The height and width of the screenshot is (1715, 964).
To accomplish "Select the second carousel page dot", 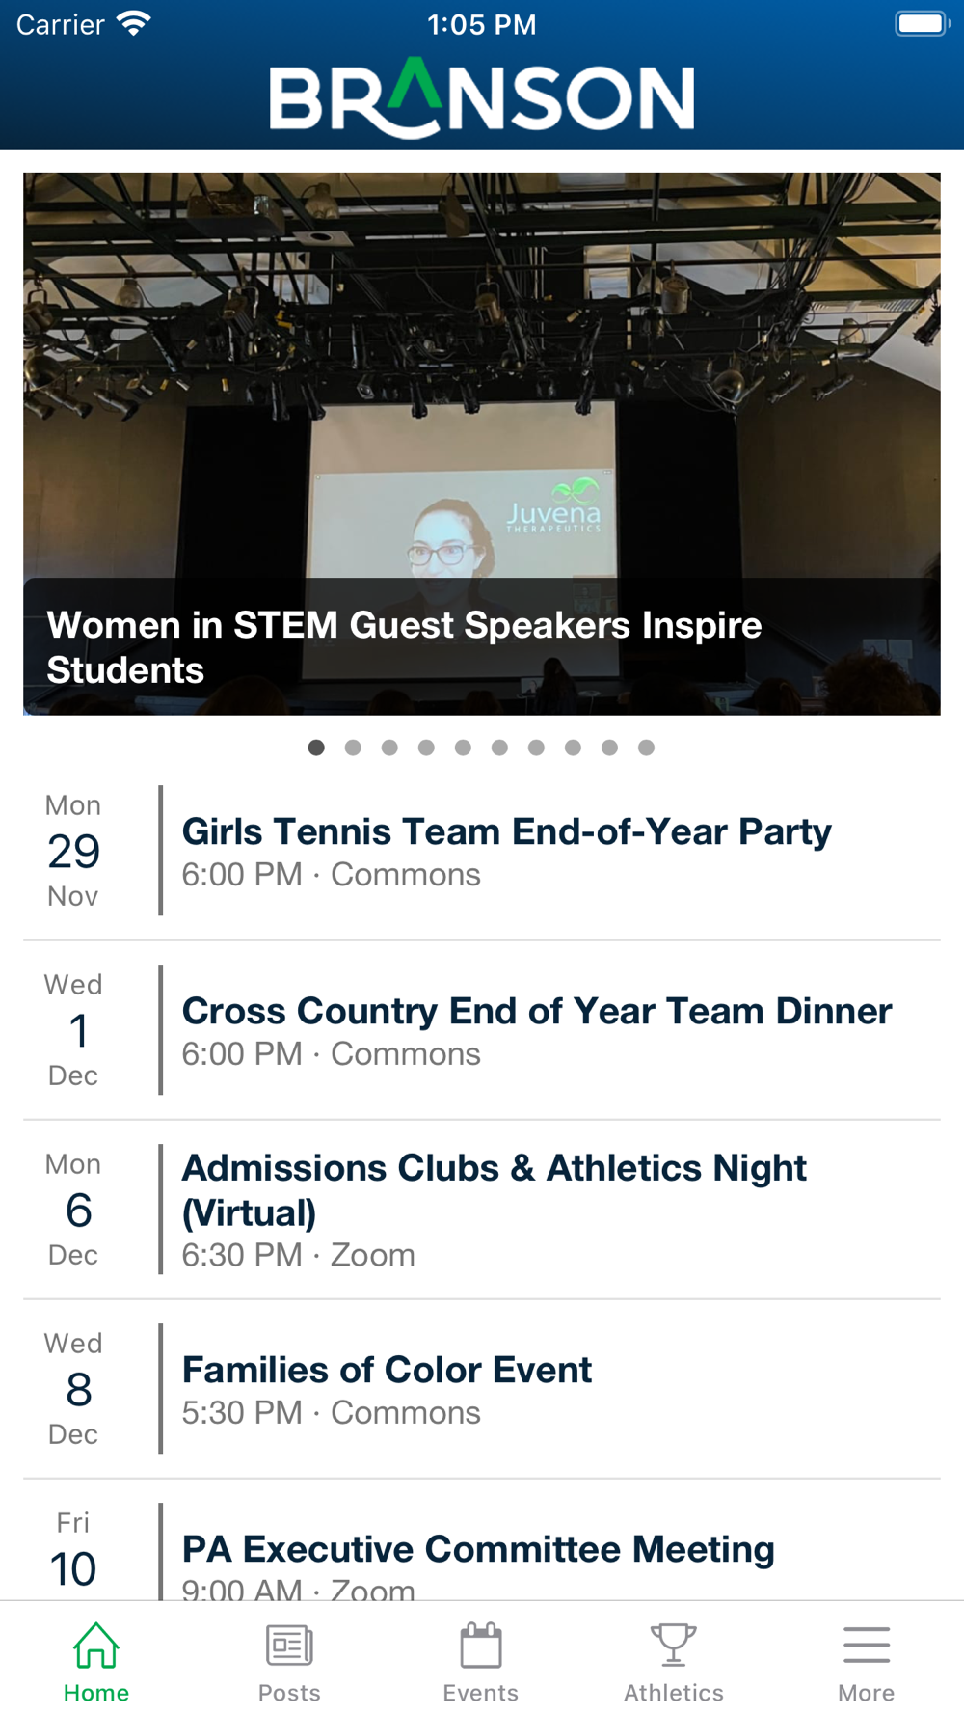I will 353,748.
